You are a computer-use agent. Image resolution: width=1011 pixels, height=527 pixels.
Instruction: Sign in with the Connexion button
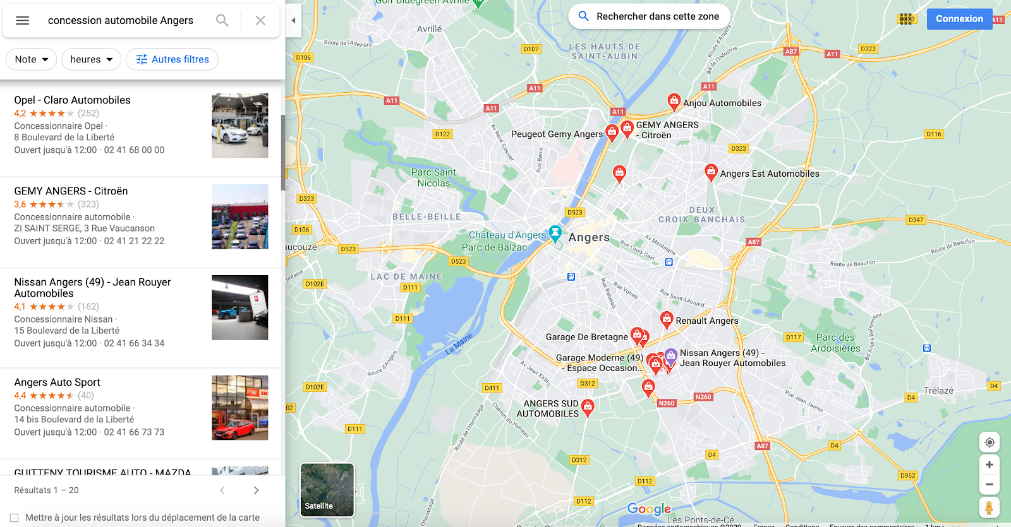959,19
